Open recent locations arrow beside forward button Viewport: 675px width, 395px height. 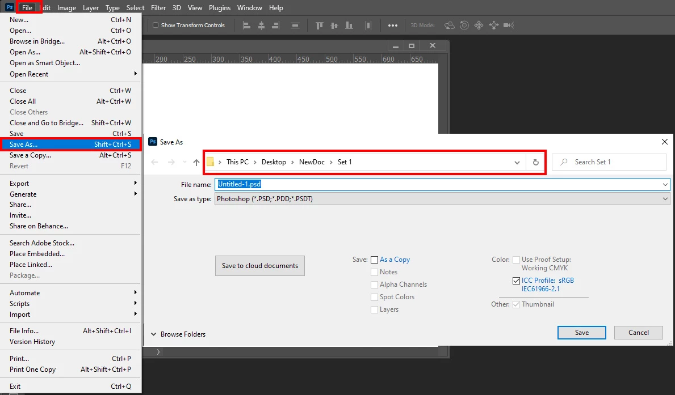185,162
